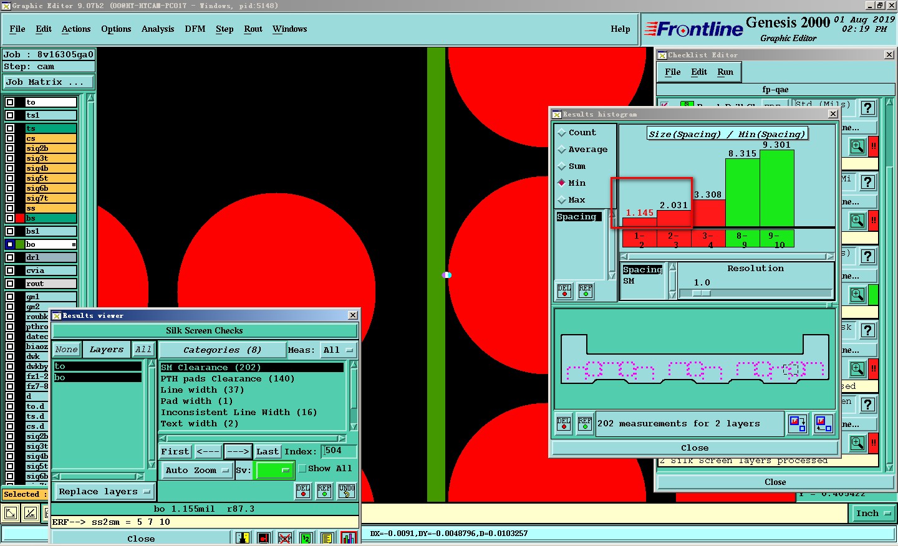Open the Actions menu
898x546 pixels.
click(76, 29)
